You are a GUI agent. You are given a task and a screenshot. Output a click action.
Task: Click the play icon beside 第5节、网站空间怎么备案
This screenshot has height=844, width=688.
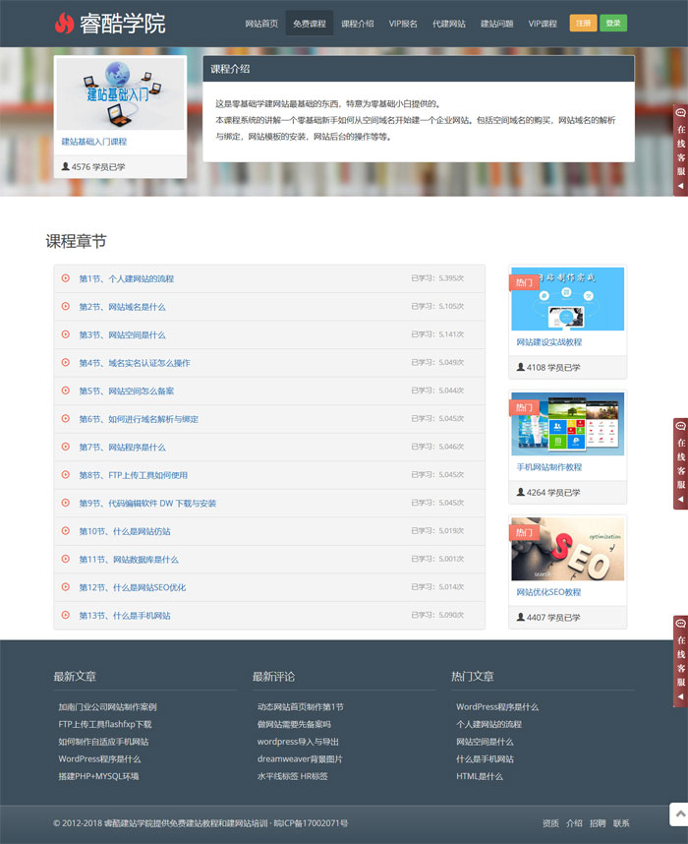(66, 391)
